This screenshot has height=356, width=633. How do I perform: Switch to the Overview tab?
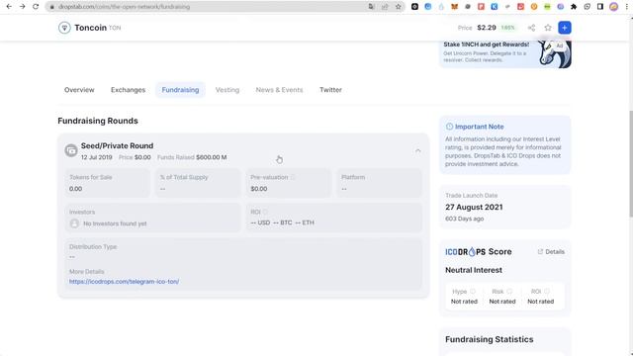point(79,90)
